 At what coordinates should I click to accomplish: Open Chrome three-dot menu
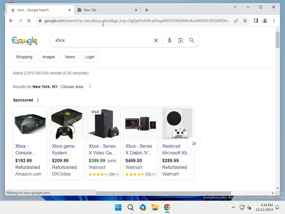(274, 21)
